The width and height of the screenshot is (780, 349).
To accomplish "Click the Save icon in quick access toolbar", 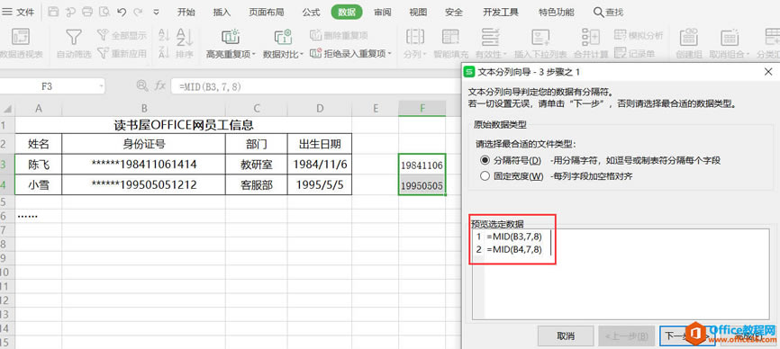I will click(x=54, y=12).
